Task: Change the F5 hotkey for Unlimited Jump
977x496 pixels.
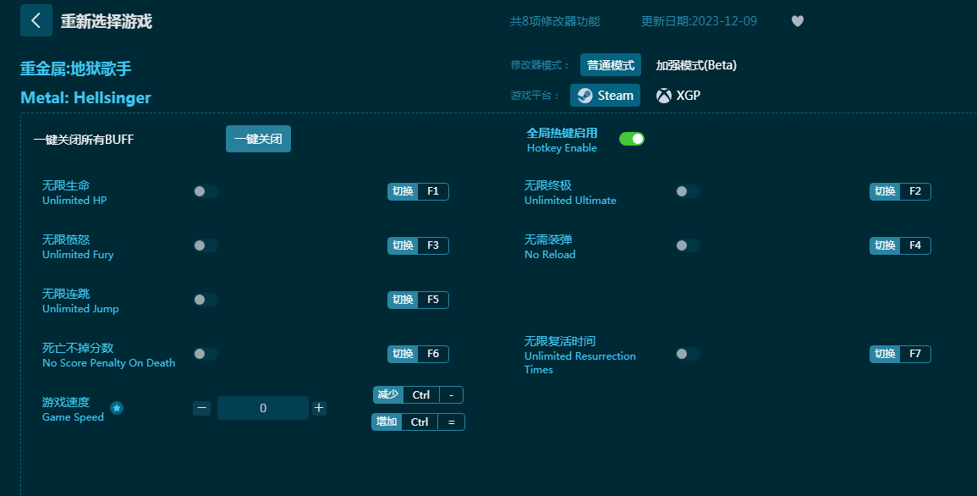Action: [x=418, y=300]
